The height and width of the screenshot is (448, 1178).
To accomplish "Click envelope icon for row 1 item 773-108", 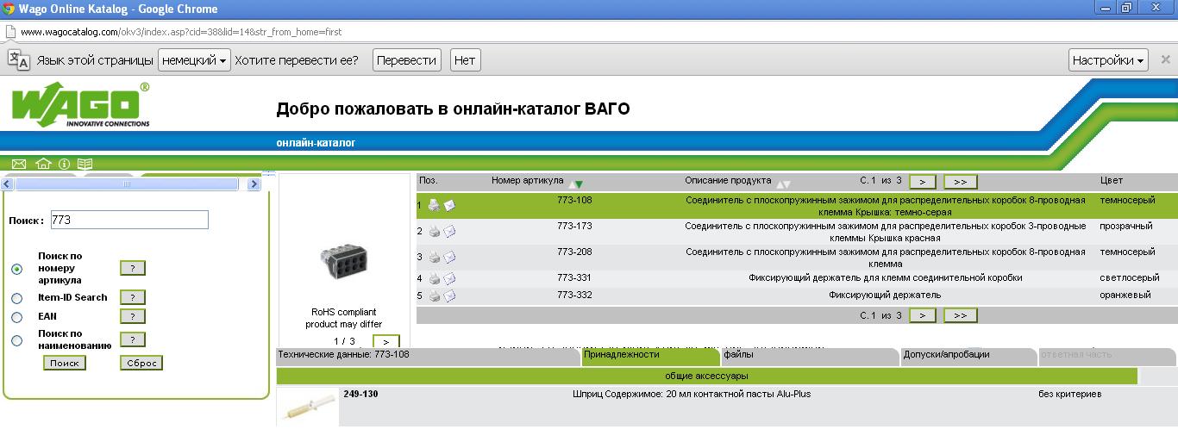I will (449, 205).
